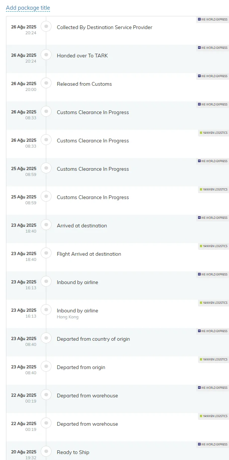Select timeline marker for Departed from country of origin

pos(46,338)
